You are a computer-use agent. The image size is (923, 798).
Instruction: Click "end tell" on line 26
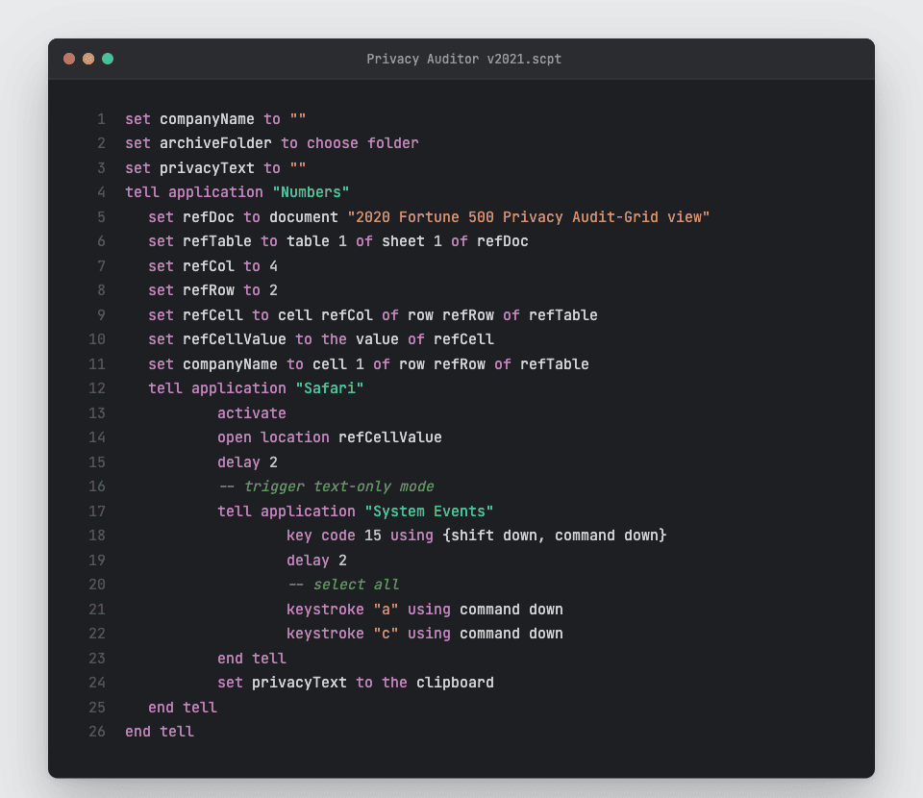click(x=160, y=732)
